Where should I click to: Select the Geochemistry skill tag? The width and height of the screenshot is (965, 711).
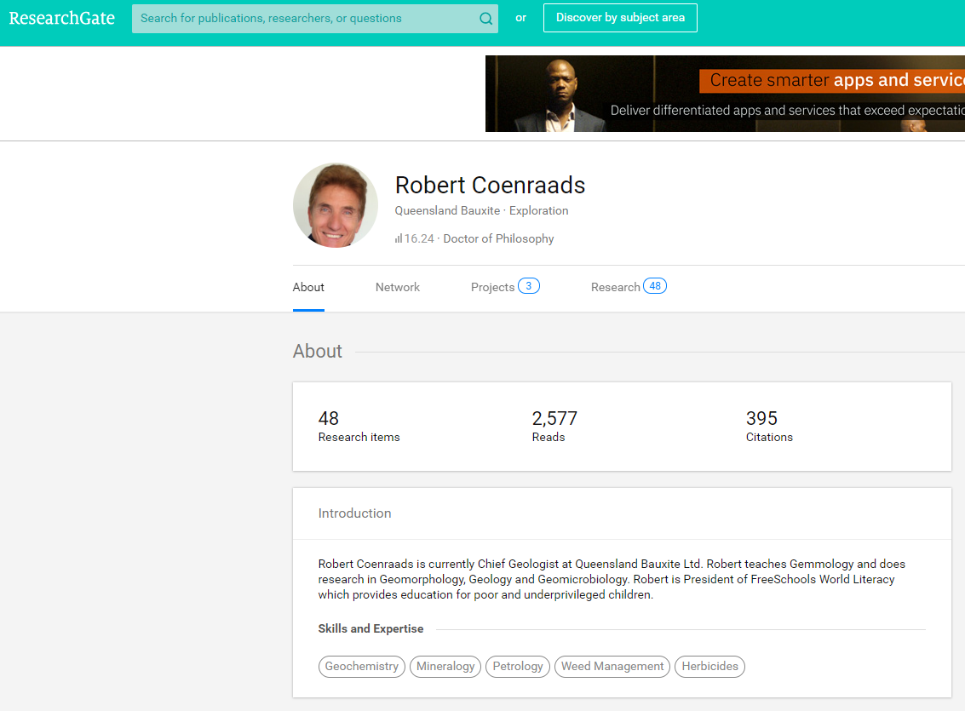[362, 667]
